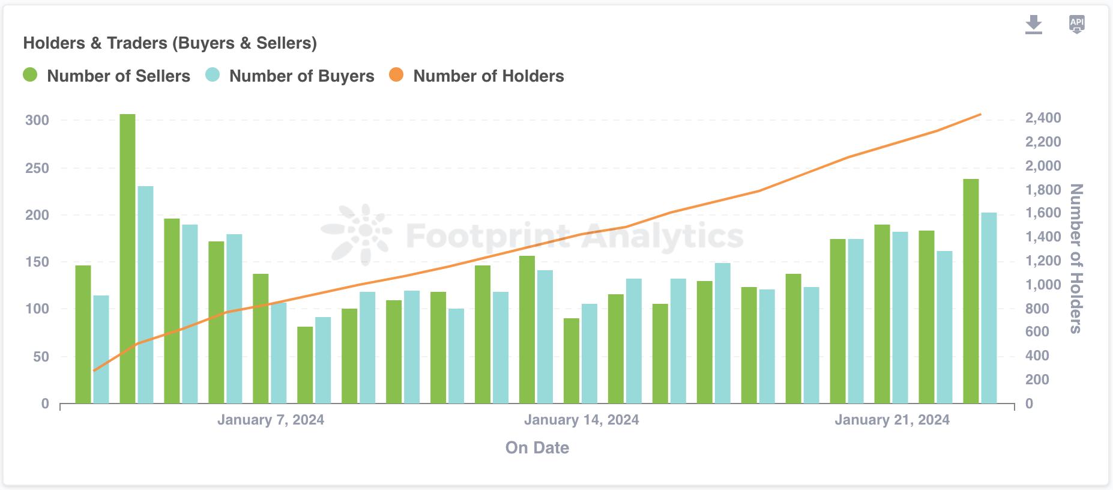This screenshot has height=490, width=1113.
Task: Click the vertical right-axis Number of Holders title
Action: pos(1076,258)
